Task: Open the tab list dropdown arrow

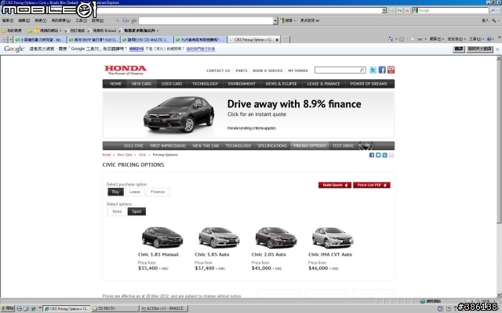Action: point(10,40)
